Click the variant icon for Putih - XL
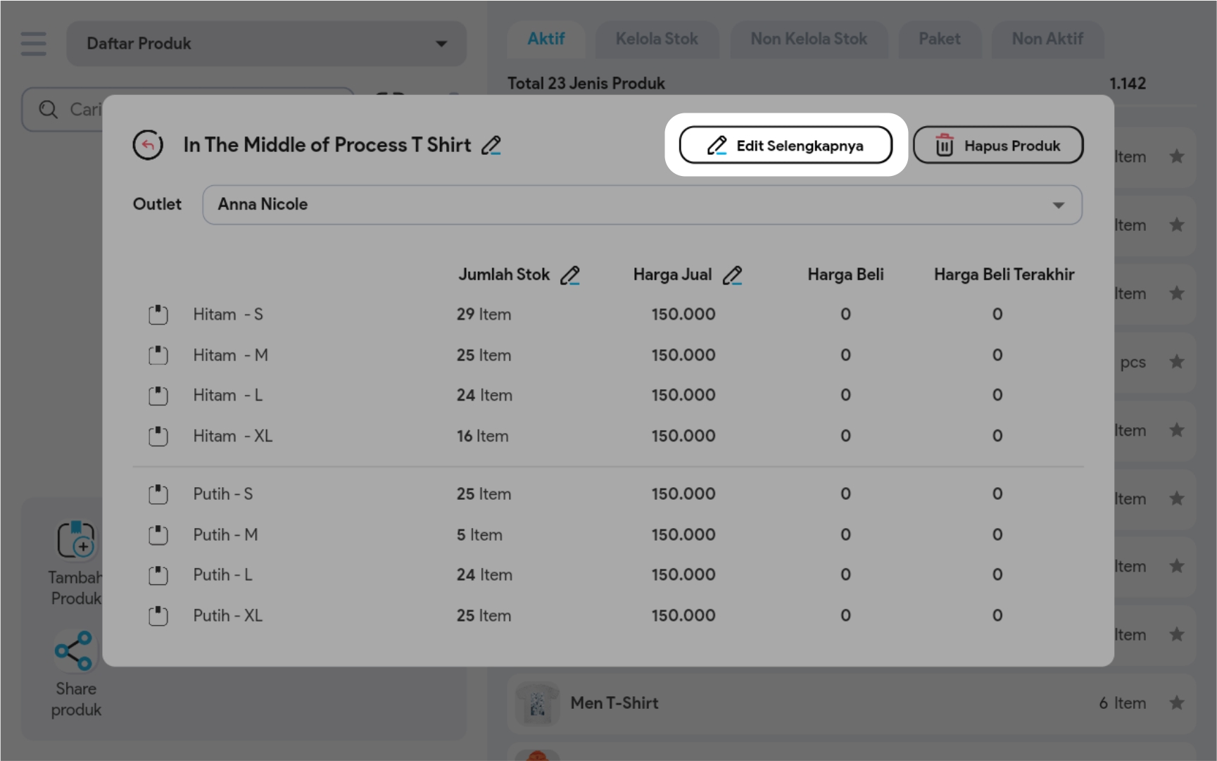The width and height of the screenshot is (1217, 761). tap(158, 616)
